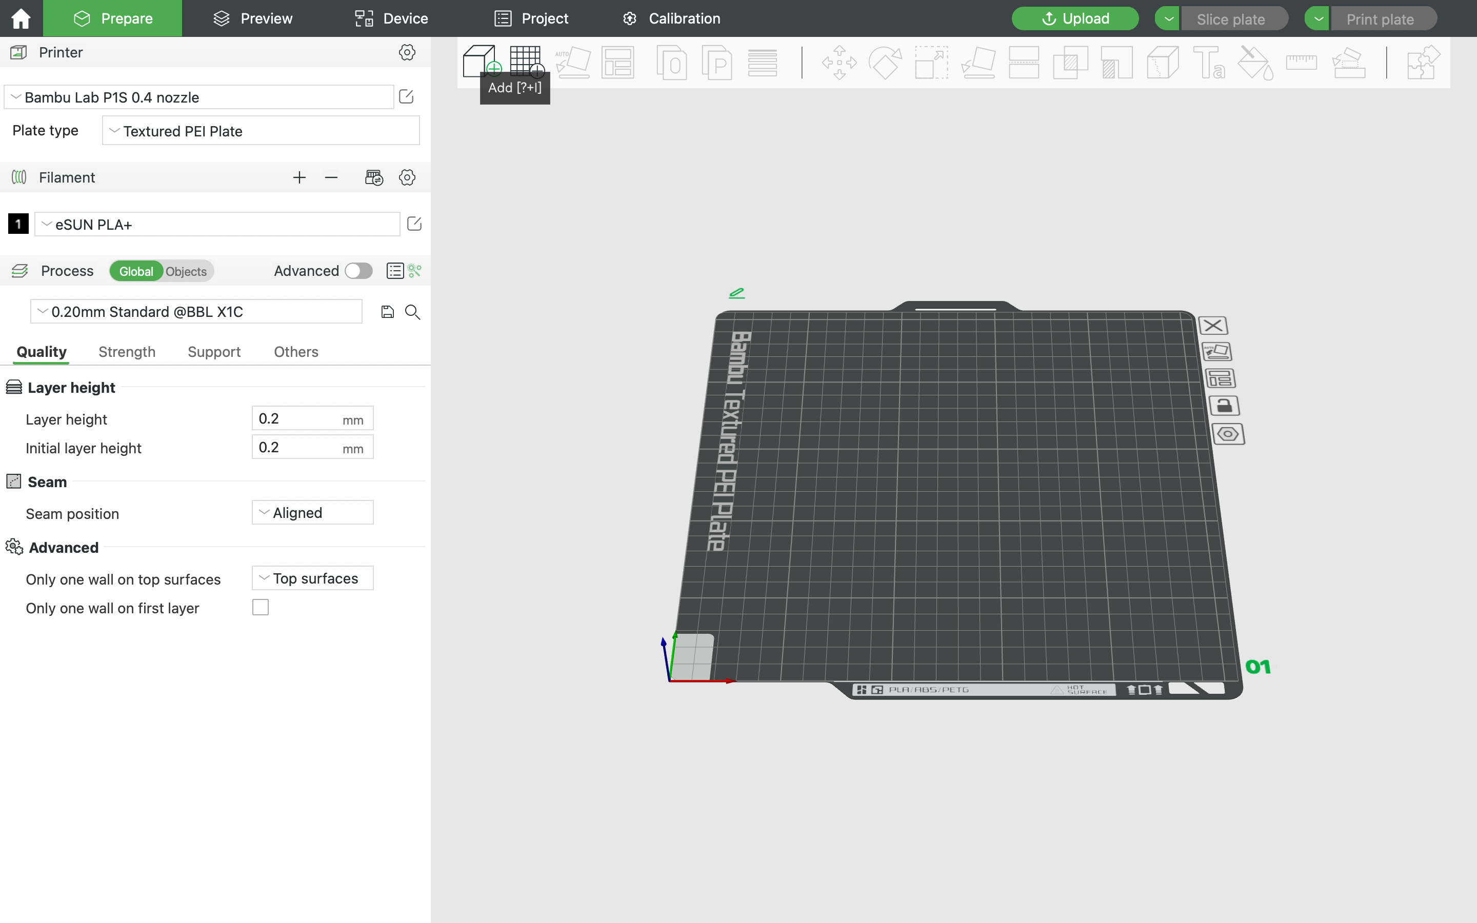This screenshot has width=1477, height=923.
Task: Click the Split to objects icon
Action: tap(671, 62)
